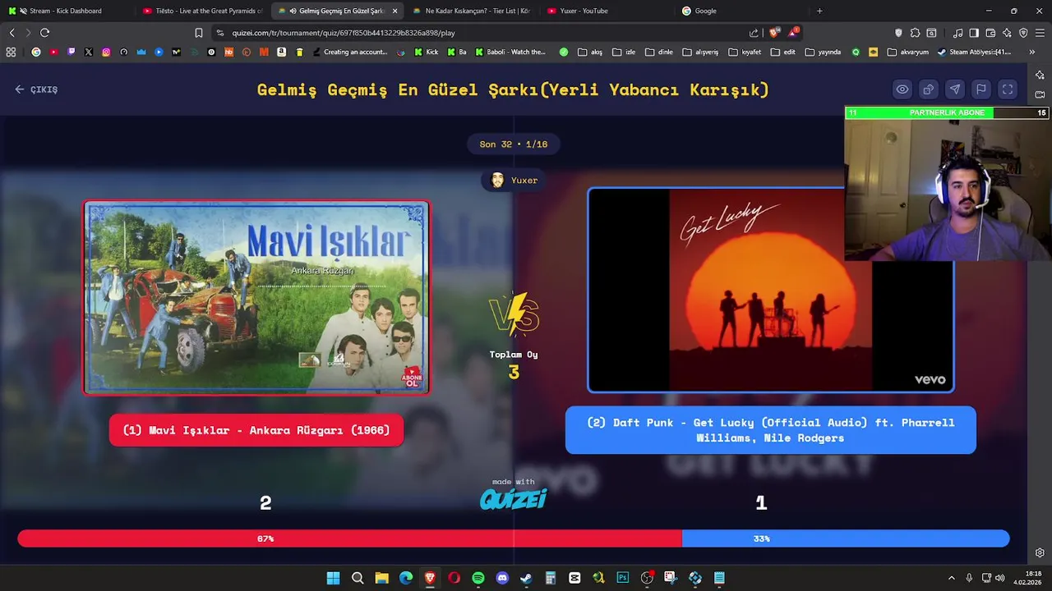Open Spotify from the taskbar

pos(478,578)
